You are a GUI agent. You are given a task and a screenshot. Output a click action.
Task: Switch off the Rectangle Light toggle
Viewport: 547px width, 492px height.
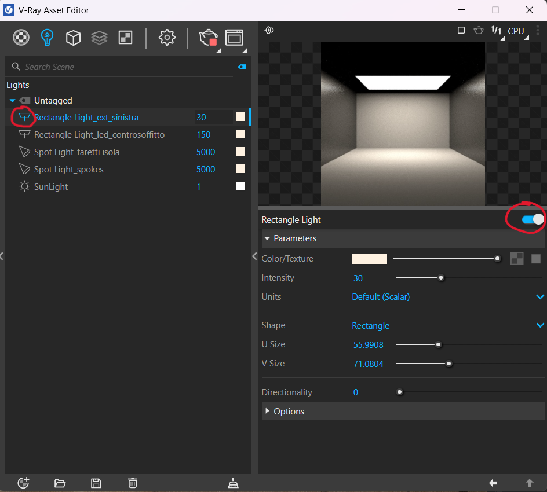pyautogui.click(x=533, y=219)
